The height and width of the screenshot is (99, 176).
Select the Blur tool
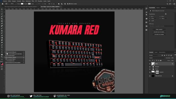point(2,40)
